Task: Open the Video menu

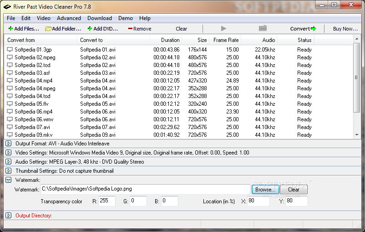Action: pyautogui.click(x=44, y=18)
